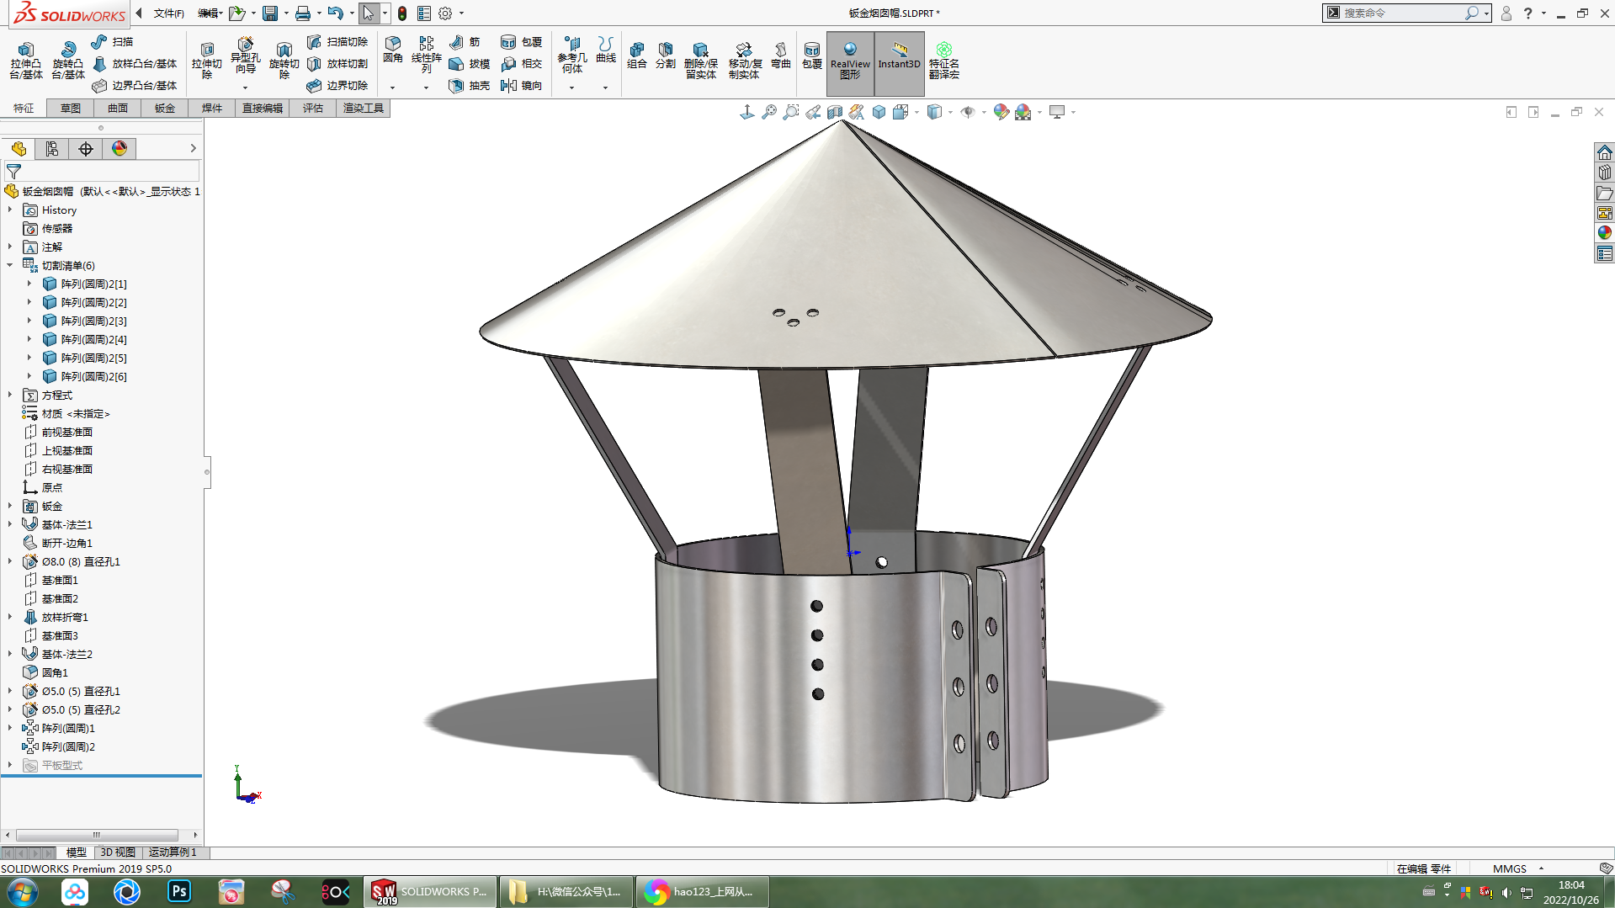Viewport: 1615px width, 908px height.
Task: Select the 线性阵列 linear pattern tool
Action: coord(427,55)
